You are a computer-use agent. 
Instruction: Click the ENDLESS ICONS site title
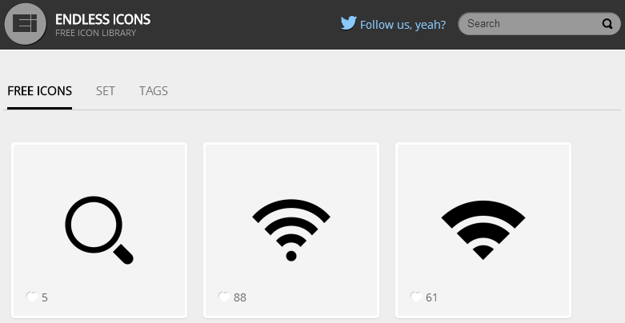coord(102,18)
